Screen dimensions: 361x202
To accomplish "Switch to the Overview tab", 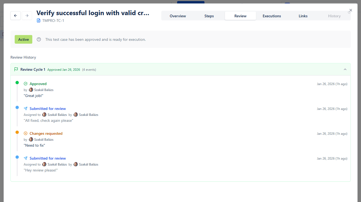I will pyautogui.click(x=178, y=16).
